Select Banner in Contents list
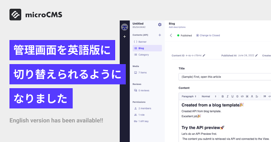 point(142,42)
